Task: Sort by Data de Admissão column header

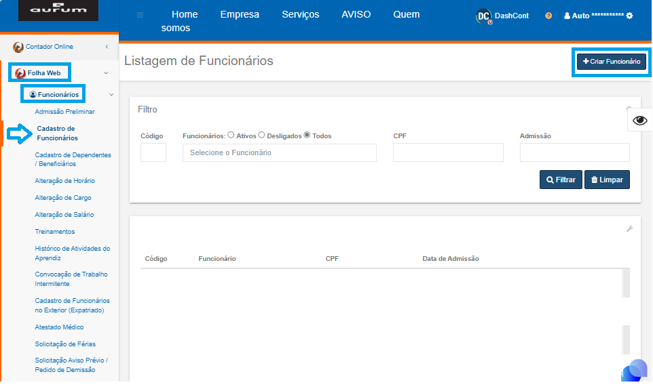Action: [x=451, y=259]
